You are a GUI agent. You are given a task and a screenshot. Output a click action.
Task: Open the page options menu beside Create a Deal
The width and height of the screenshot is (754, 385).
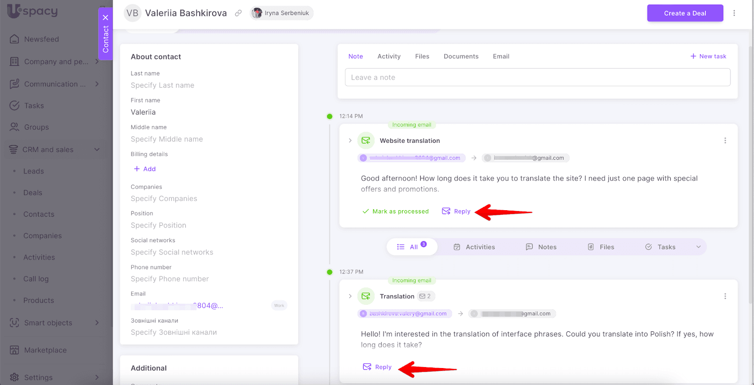click(734, 13)
